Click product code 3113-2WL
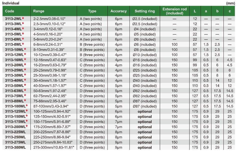Viewport: 238px width, 152px height. coord(13,19)
